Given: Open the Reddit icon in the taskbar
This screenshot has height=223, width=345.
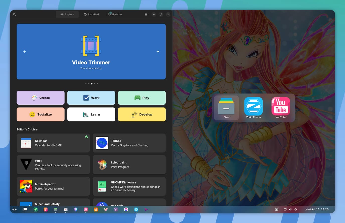Looking at the screenshot, I should [x=96, y=209].
